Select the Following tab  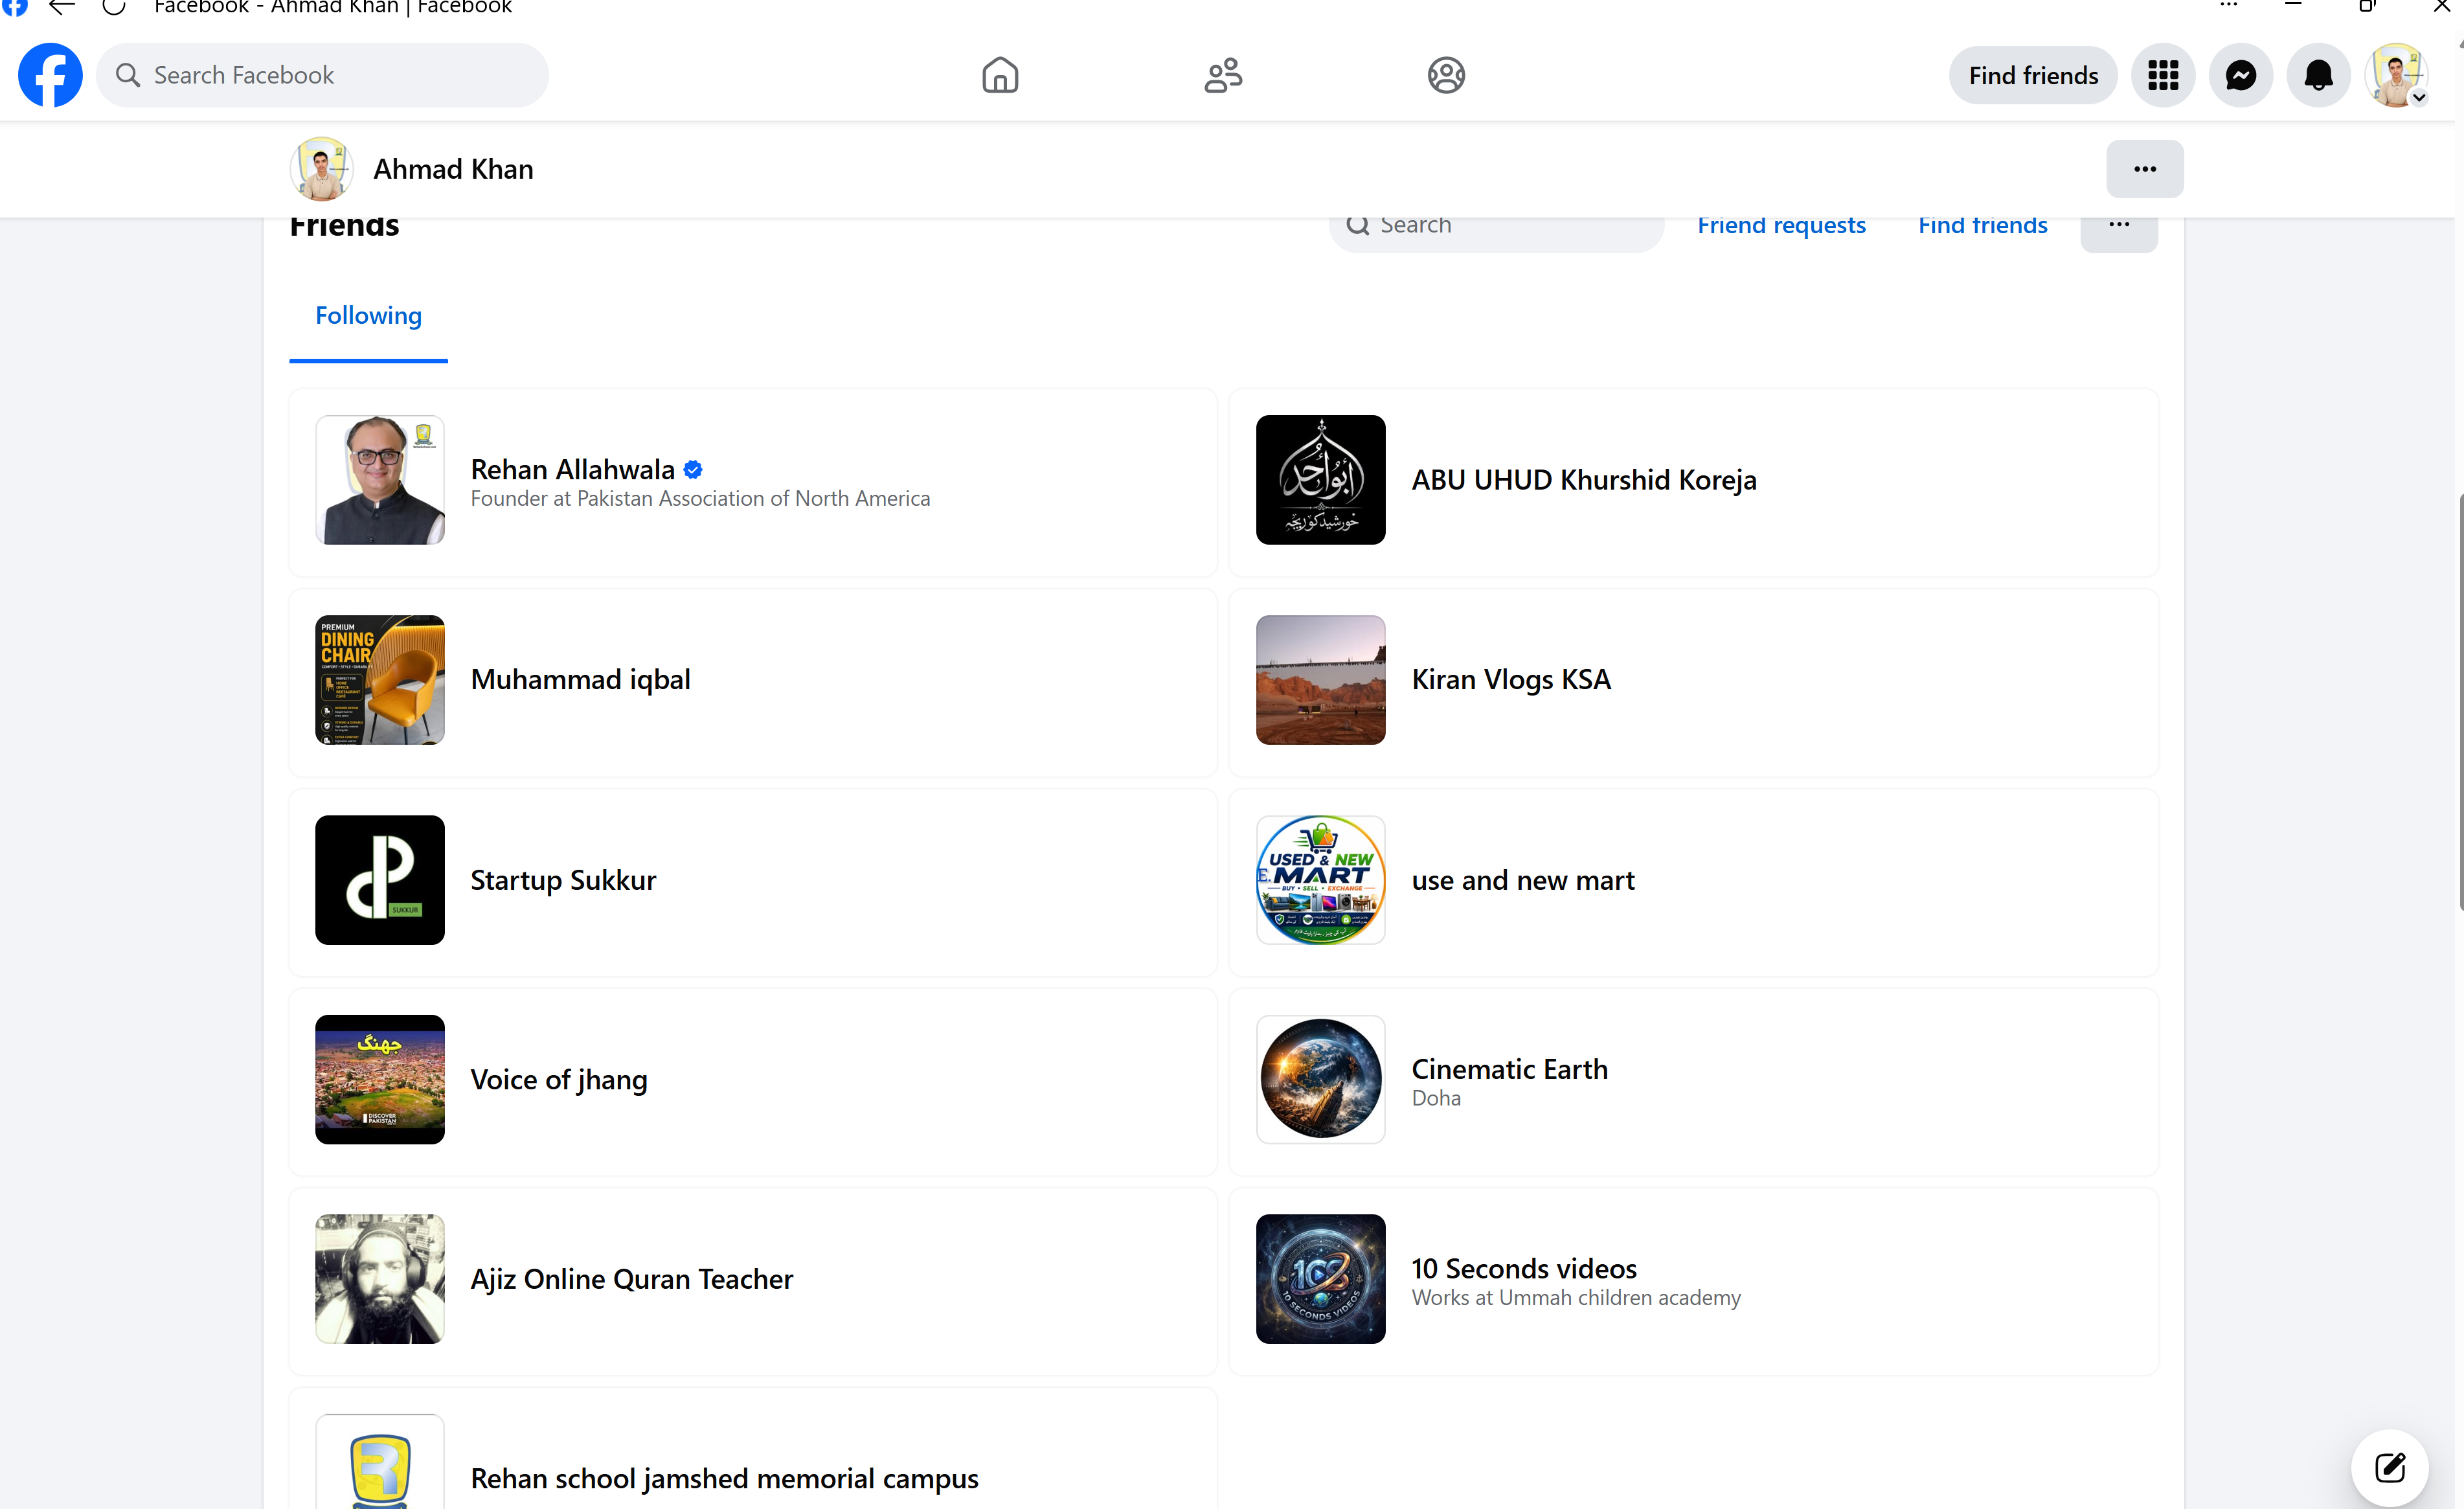[369, 316]
